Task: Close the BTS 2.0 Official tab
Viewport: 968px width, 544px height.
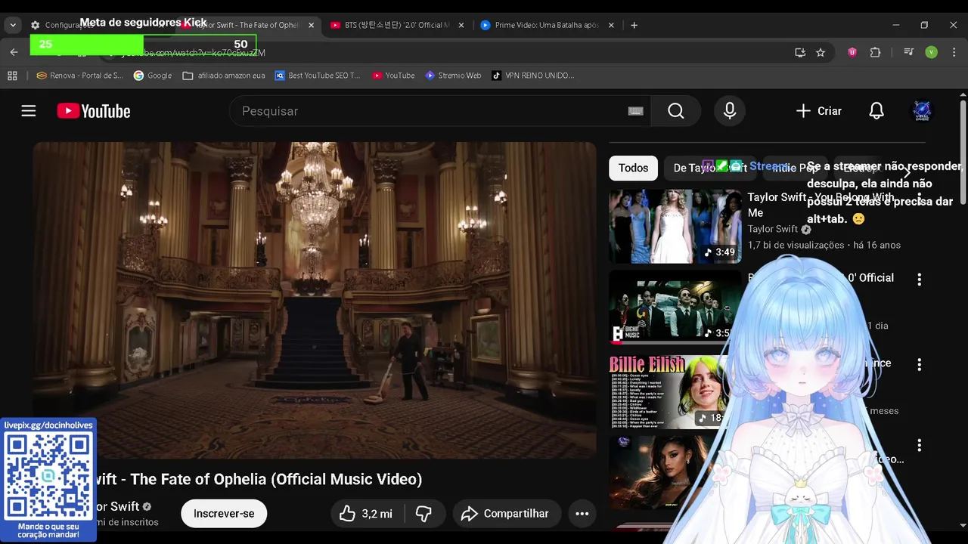Action: pos(461,25)
